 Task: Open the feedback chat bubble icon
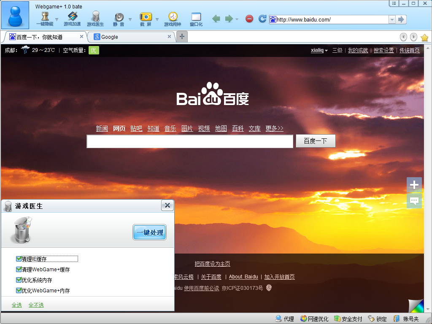tap(414, 200)
